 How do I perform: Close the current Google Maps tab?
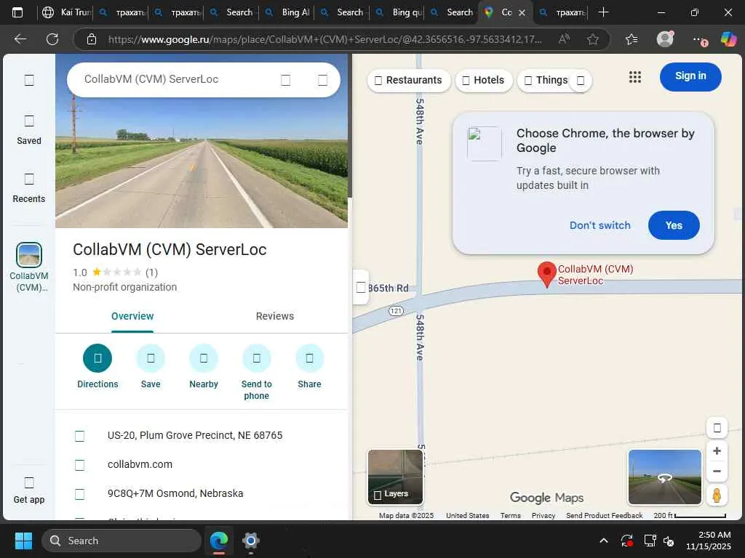(x=522, y=13)
